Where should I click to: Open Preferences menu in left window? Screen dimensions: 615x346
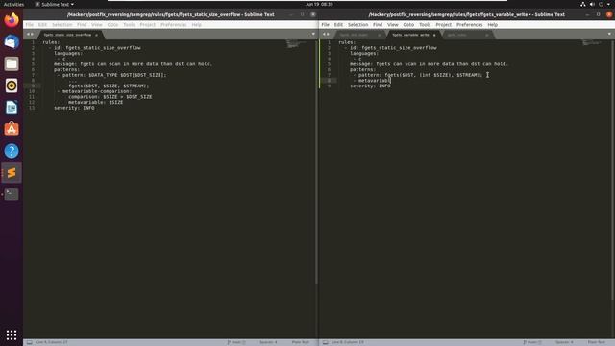pyautogui.click(x=174, y=25)
